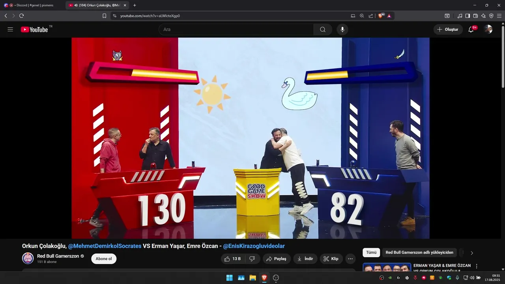Screen dimensions: 505x284
Task: Subscribe with Abone ol button
Action: pyautogui.click(x=104, y=259)
